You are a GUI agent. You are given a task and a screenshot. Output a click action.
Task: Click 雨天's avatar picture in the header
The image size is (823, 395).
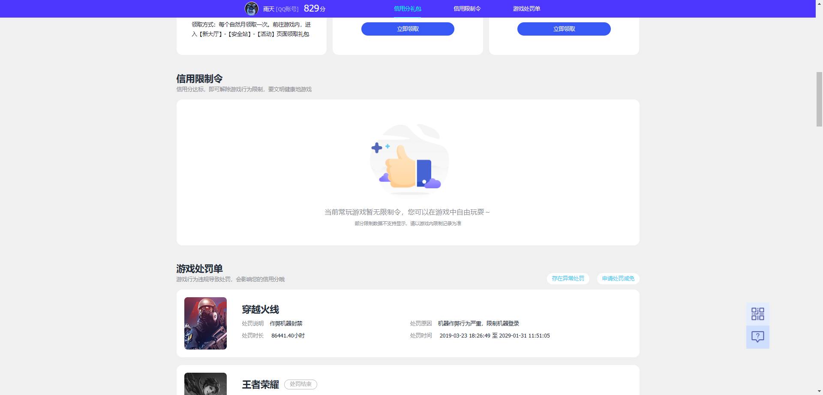pos(252,8)
